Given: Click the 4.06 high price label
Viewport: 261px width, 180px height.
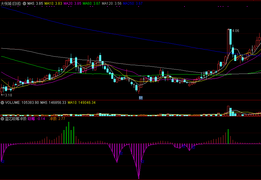Looking at the screenshot, I should [x=235, y=31].
